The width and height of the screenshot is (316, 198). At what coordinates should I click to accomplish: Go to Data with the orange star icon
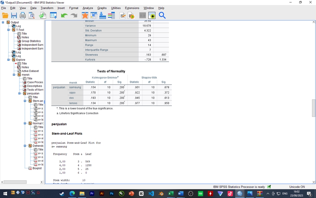tap(85, 16)
